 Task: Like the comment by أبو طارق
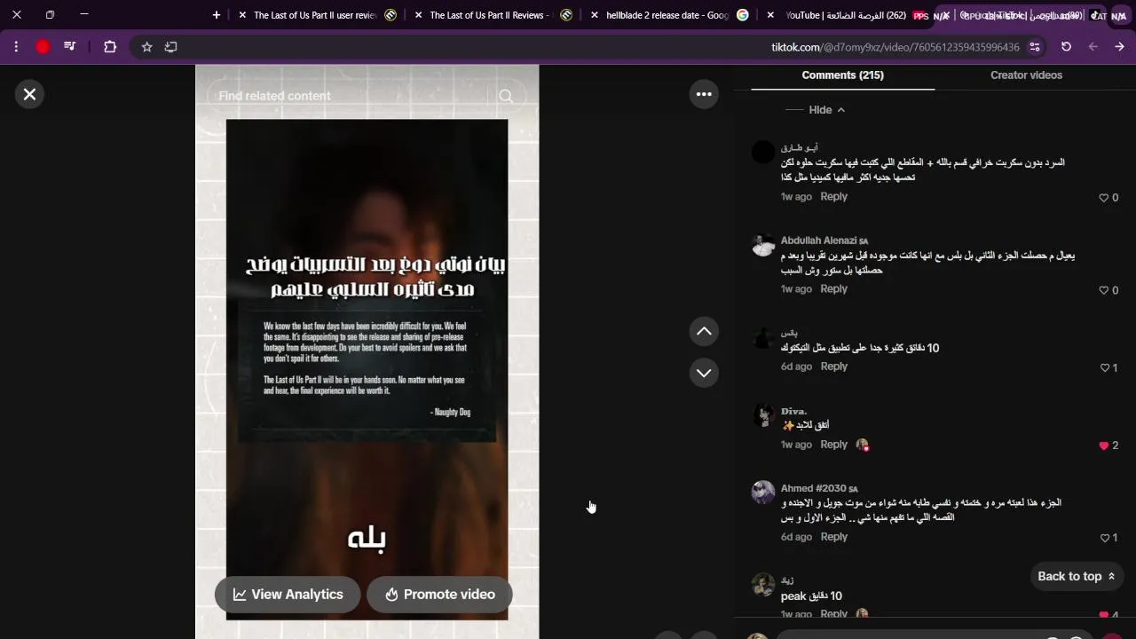(1104, 198)
